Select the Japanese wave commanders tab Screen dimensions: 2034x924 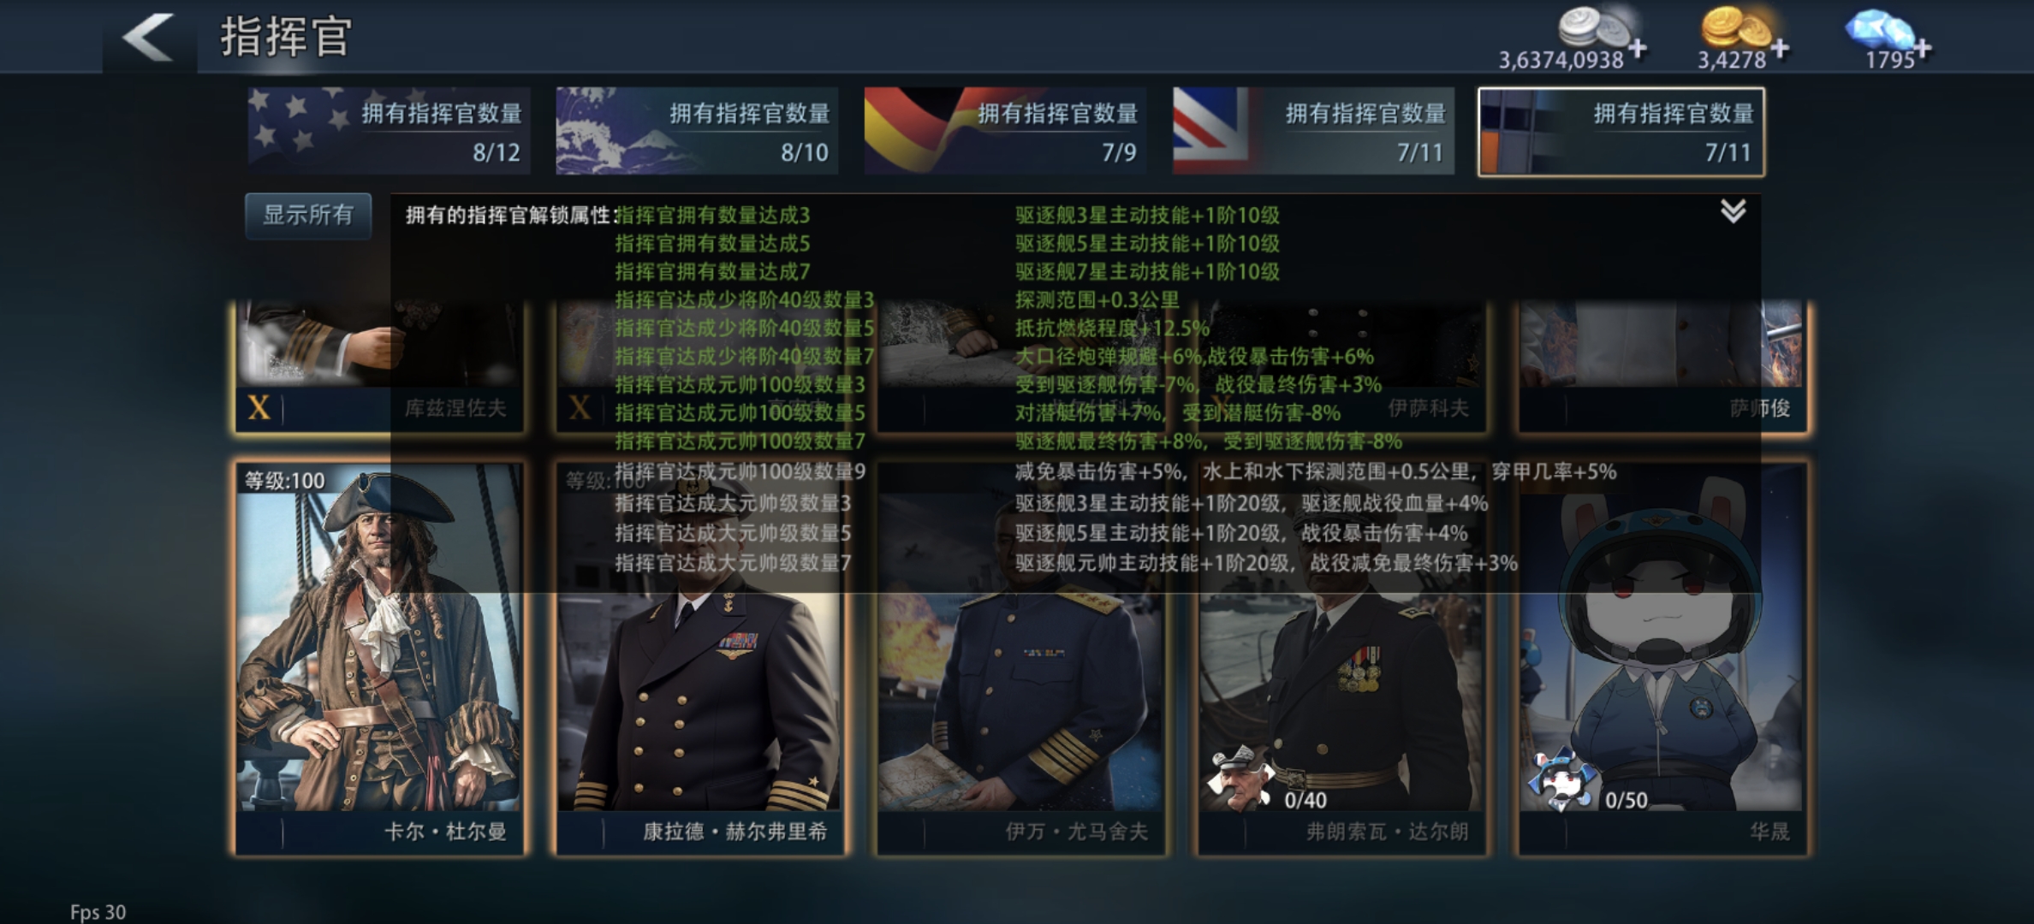697,132
